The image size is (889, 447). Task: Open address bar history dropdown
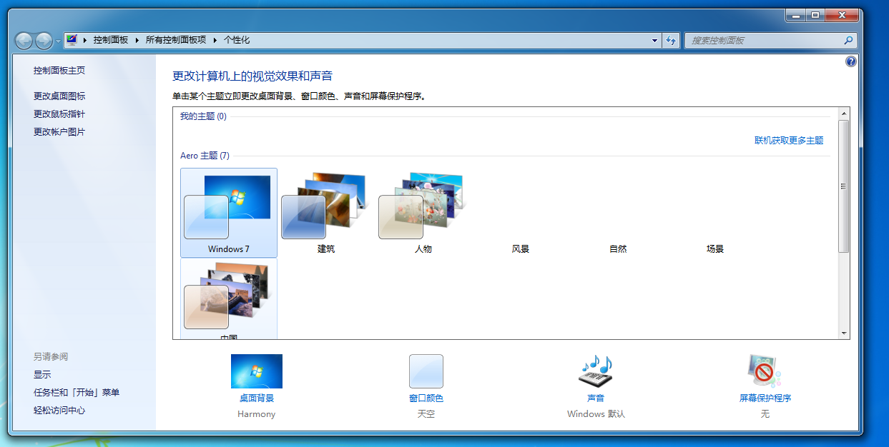(x=654, y=41)
